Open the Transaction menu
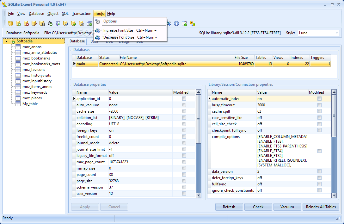The height and width of the screenshot is (224, 344). [x=82, y=14]
